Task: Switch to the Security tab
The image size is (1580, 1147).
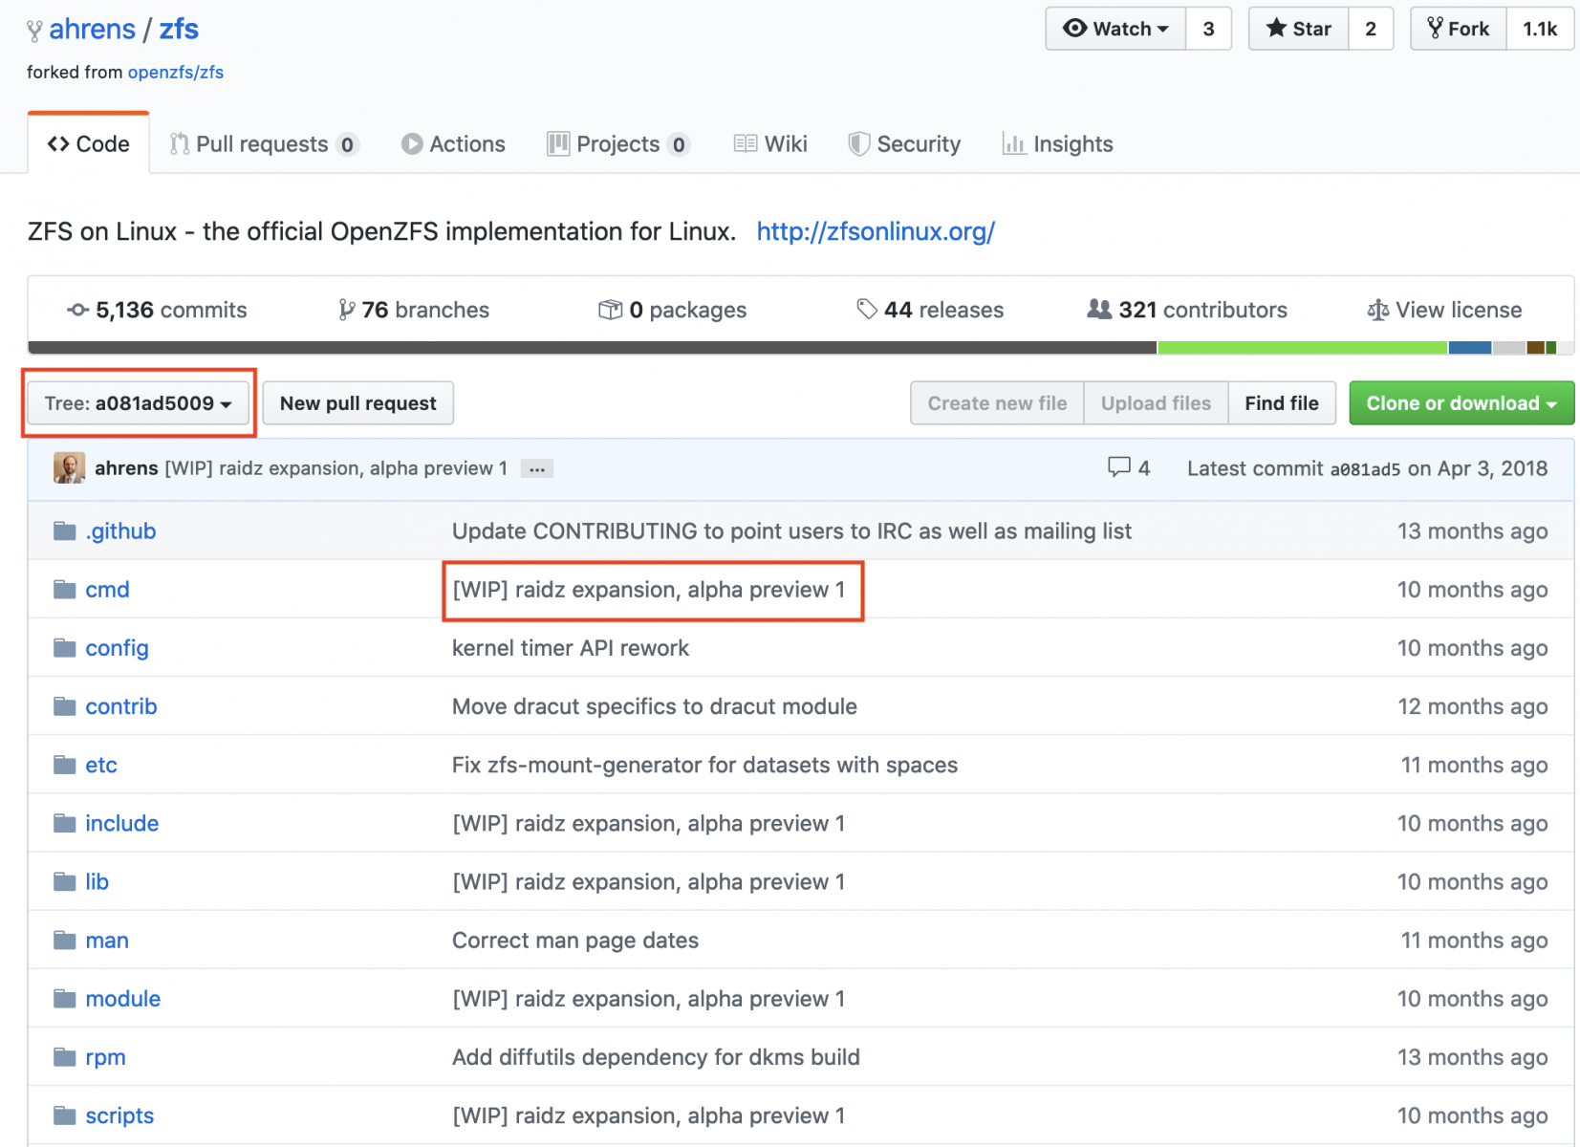Action: [904, 143]
